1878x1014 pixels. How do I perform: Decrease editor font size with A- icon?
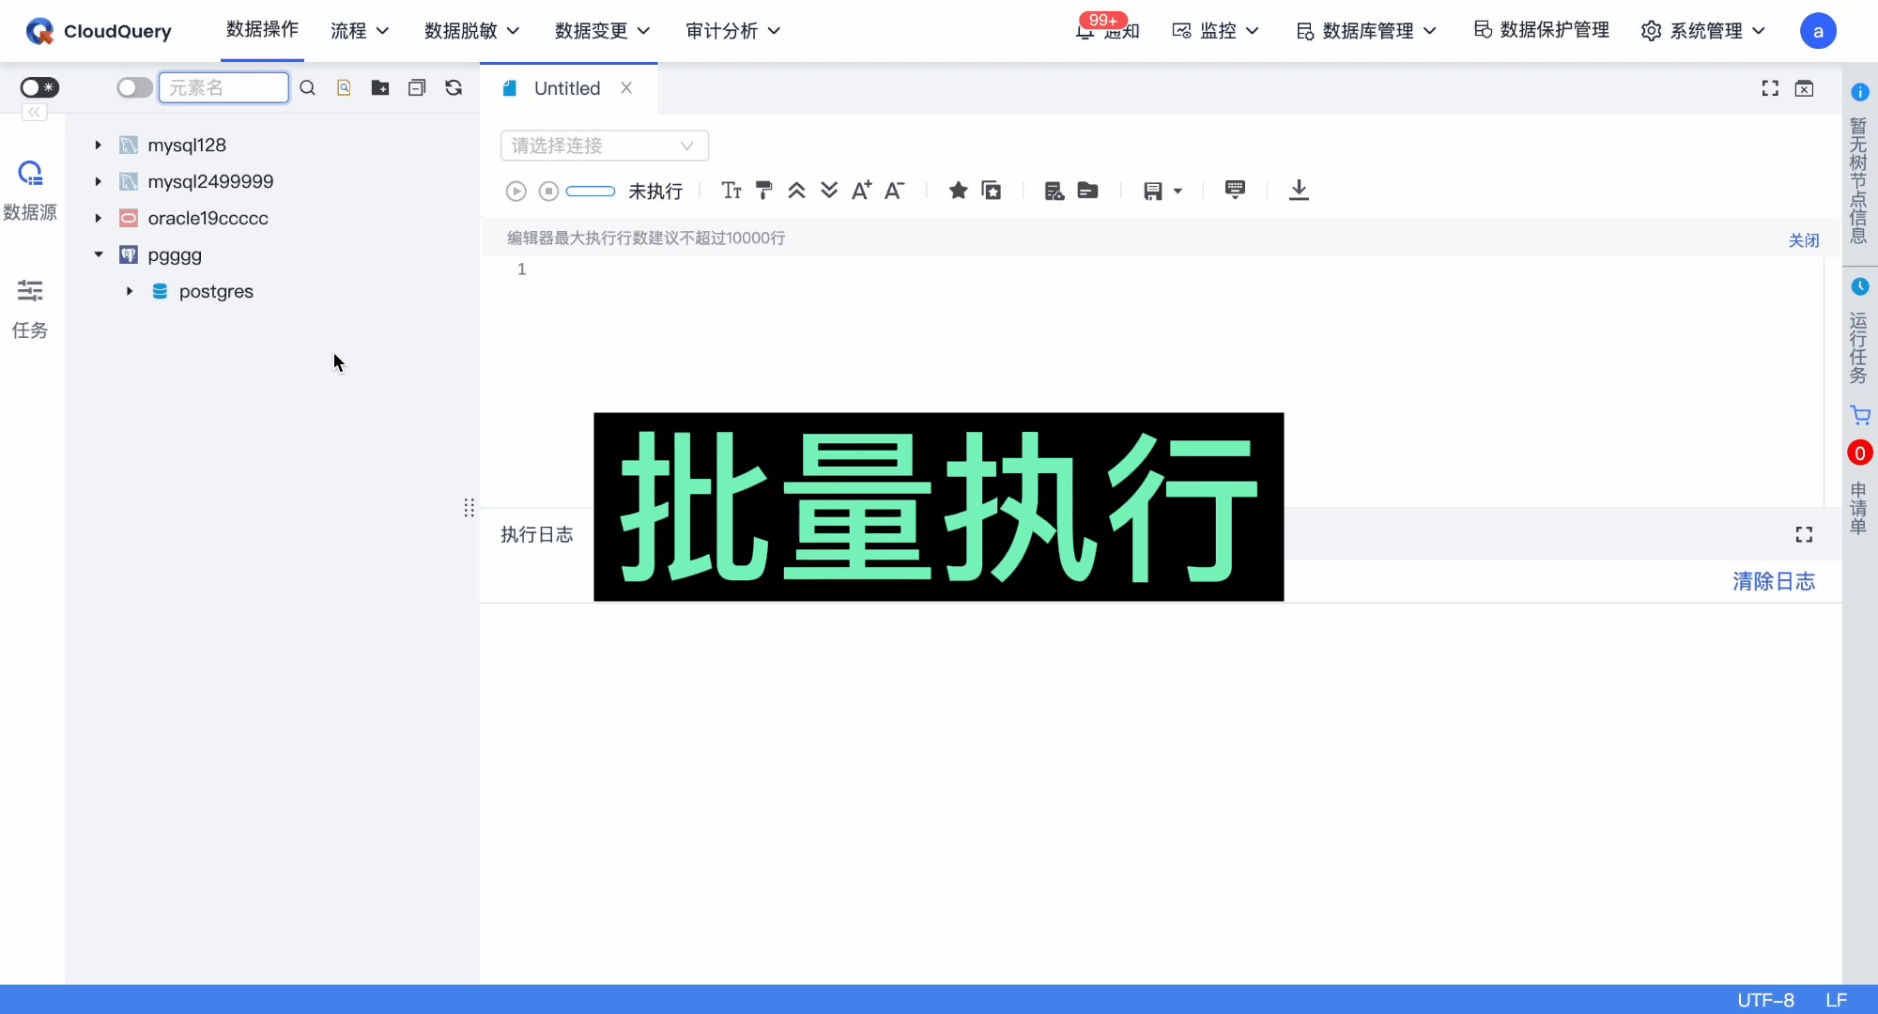click(x=893, y=191)
